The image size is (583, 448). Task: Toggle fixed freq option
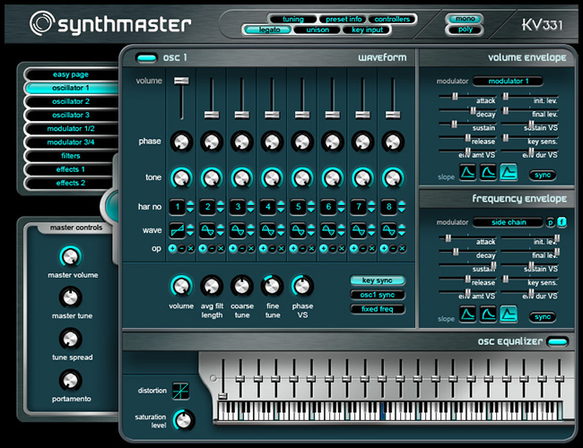[x=378, y=309]
